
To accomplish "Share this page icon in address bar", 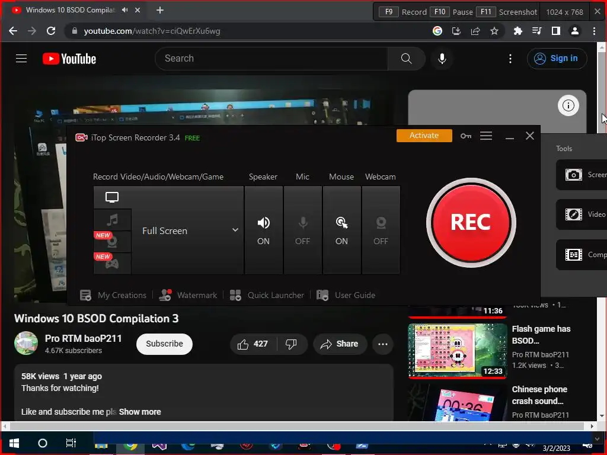I will point(475,31).
